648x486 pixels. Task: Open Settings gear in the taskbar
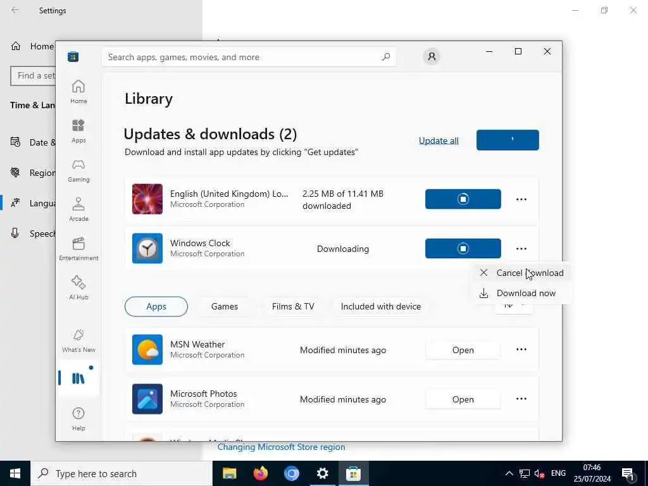[x=322, y=473]
